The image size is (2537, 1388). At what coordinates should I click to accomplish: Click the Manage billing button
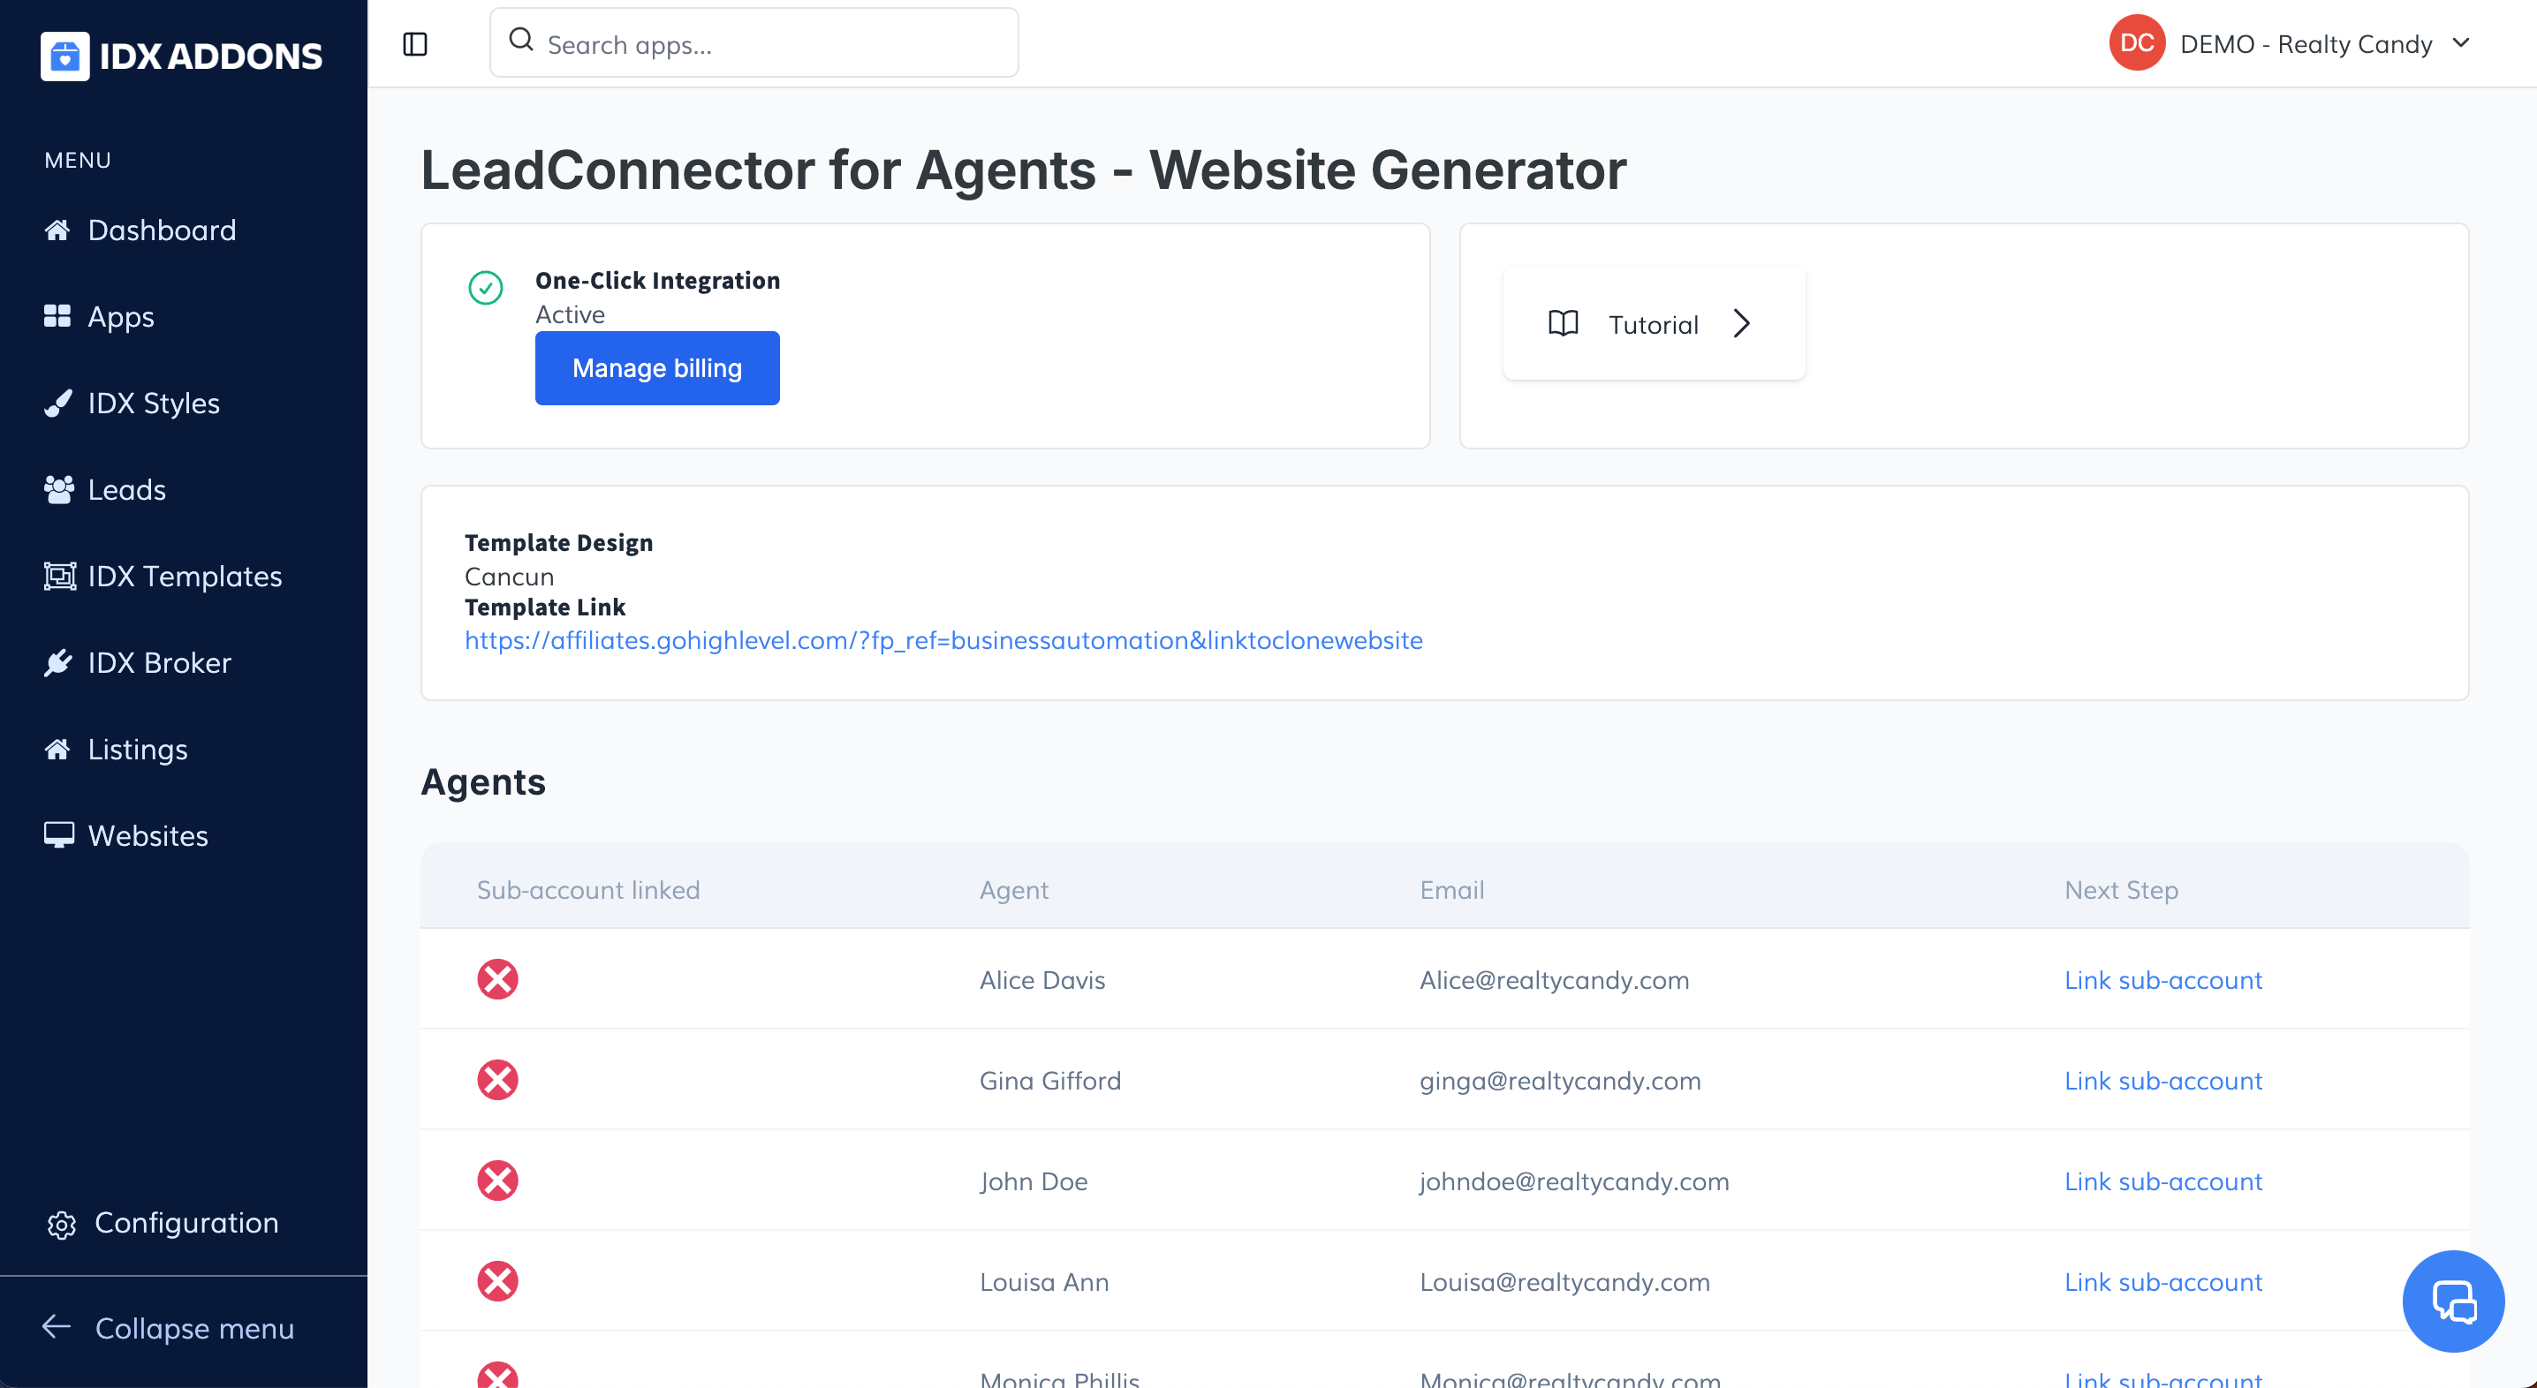(x=657, y=368)
